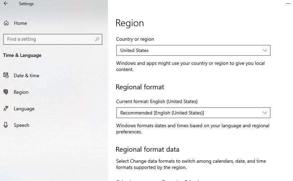293x181 pixels.
Task: Click the Region globe icon in sidebar
Action: (x=6, y=92)
